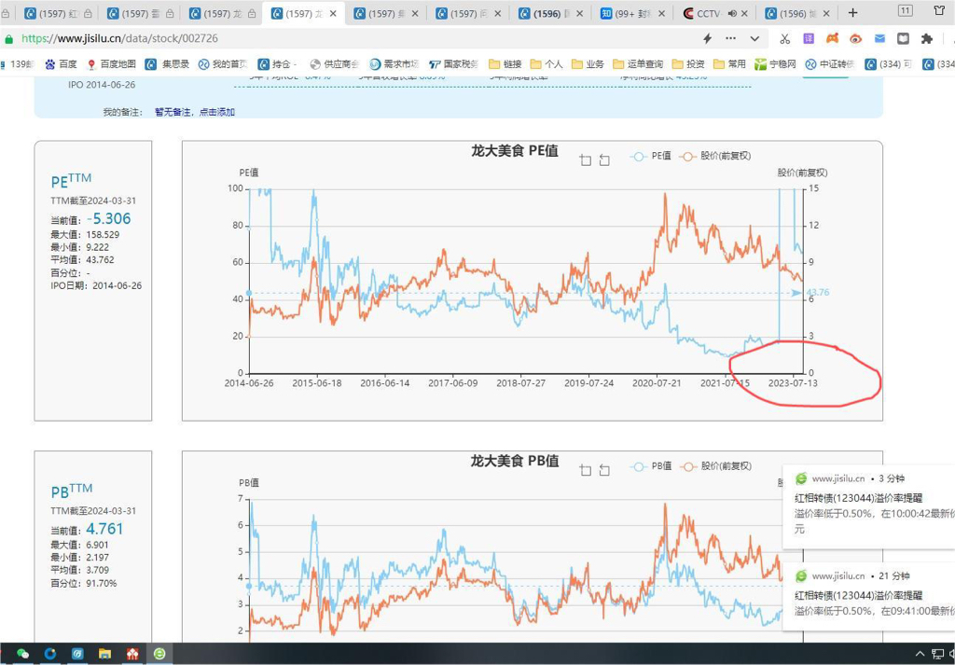Mute the CCTV tab speaker icon

(732, 13)
